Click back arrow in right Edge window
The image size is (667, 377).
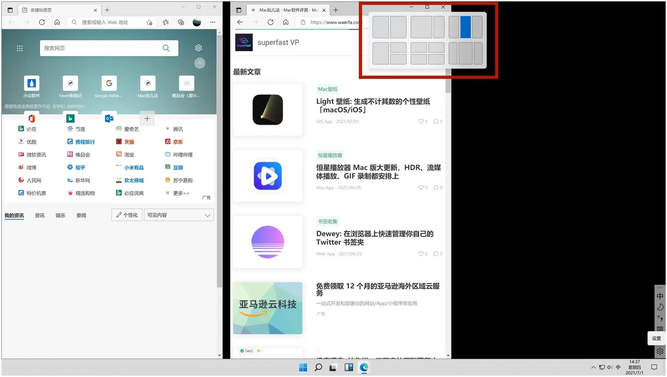point(240,22)
